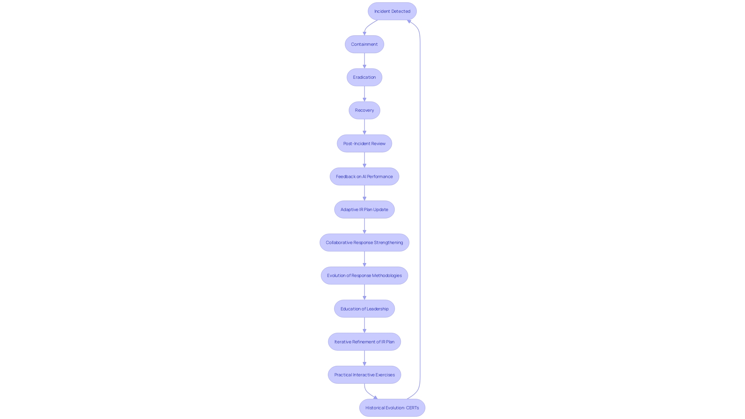The height and width of the screenshot is (419, 745).
Task: Click the Adaptive IR Plan Update node
Action: [x=364, y=209]
